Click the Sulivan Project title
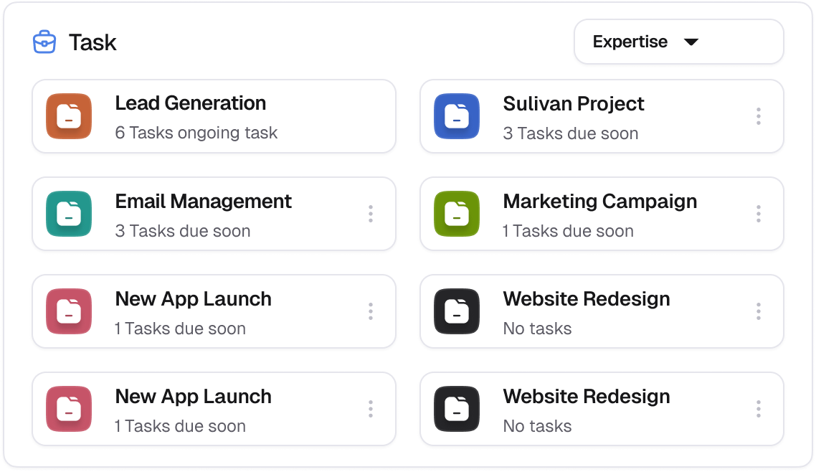 click(574, 103)
